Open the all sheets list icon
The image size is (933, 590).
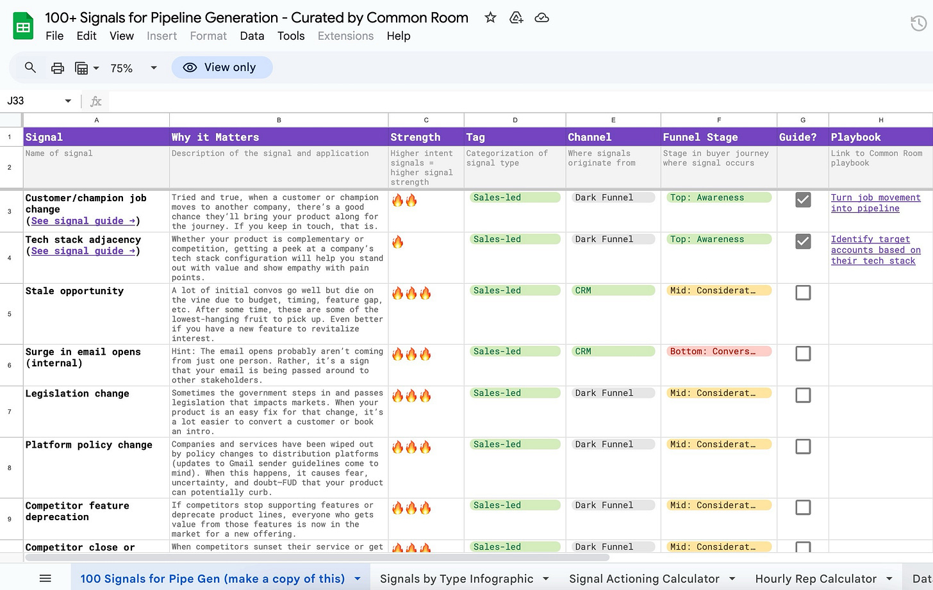[x=45, y=578]
